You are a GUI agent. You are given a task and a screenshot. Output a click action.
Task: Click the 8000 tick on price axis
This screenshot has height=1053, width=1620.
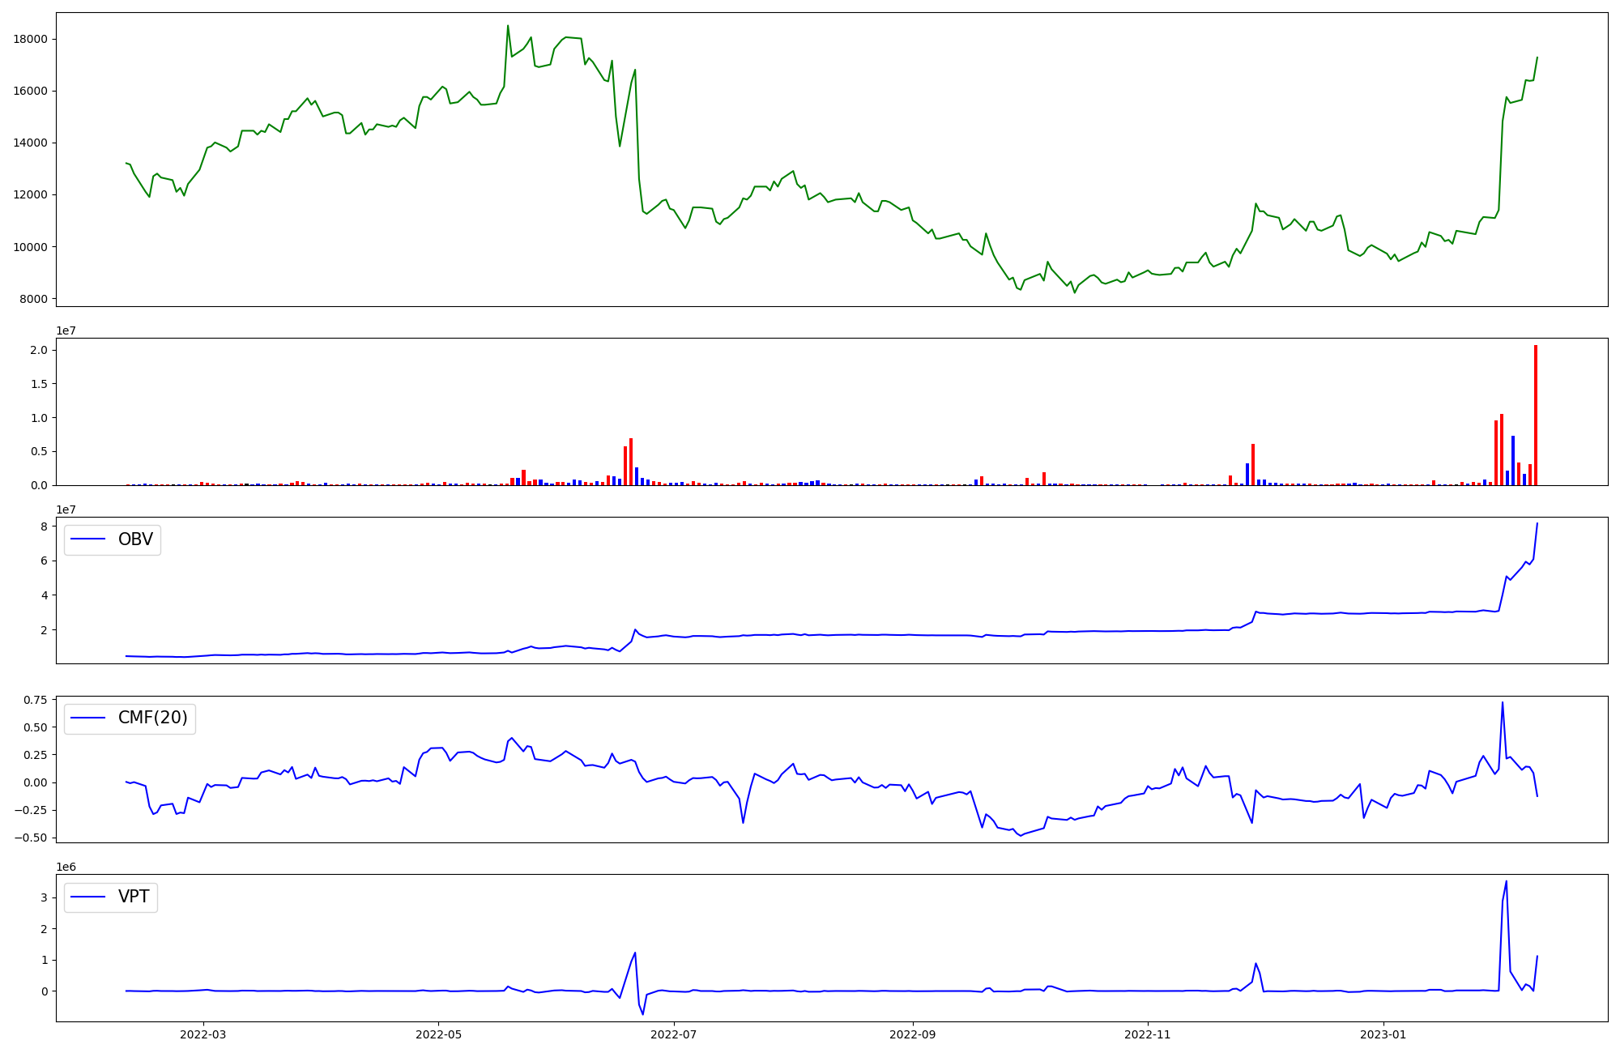coord(33,299)
